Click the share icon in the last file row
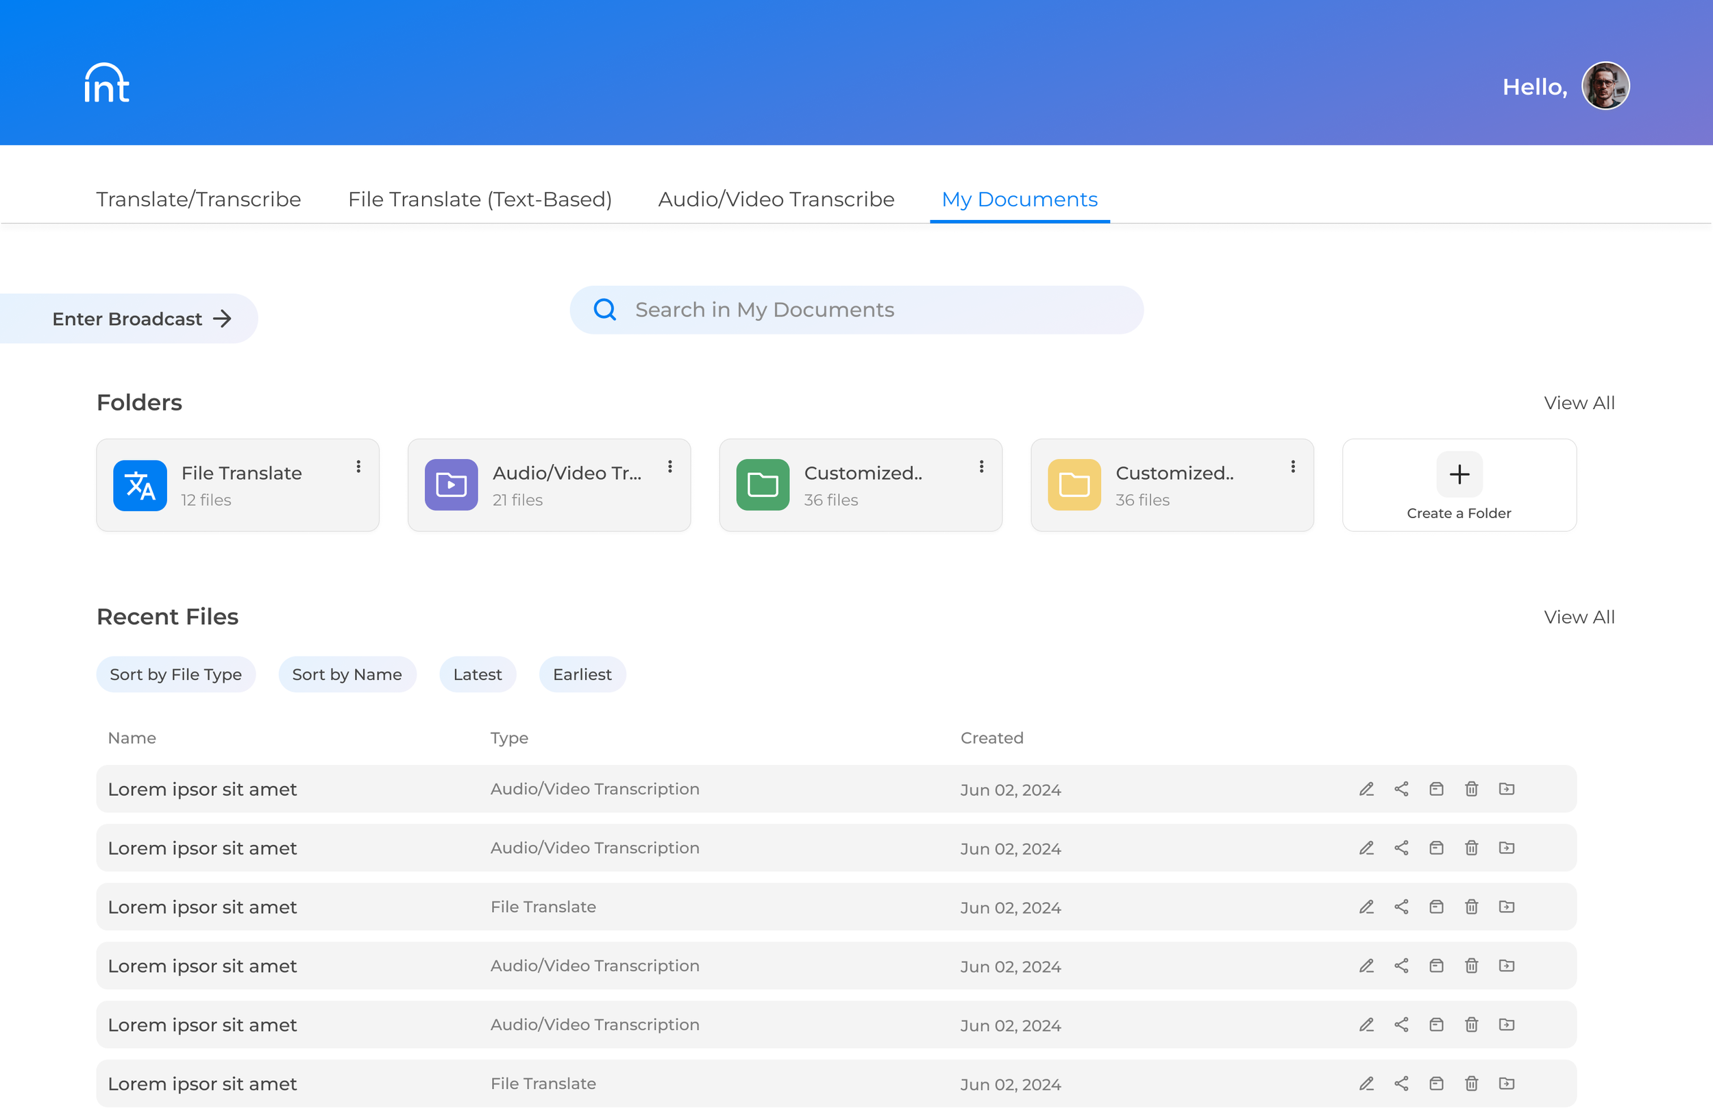 [1401, 1084]
